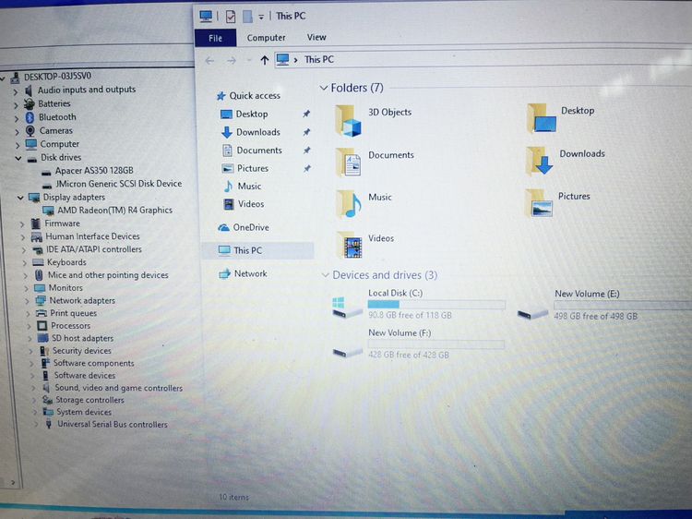
Task: Select DESKTOP-03J5SV0 root node
Action: click(x=57, y=77)
